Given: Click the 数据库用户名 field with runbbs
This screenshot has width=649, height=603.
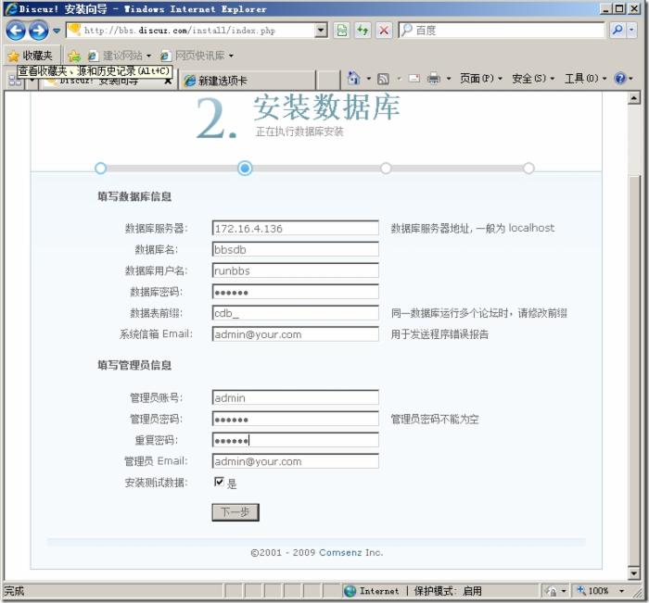Looking at the screenshot, I should 296,270.
